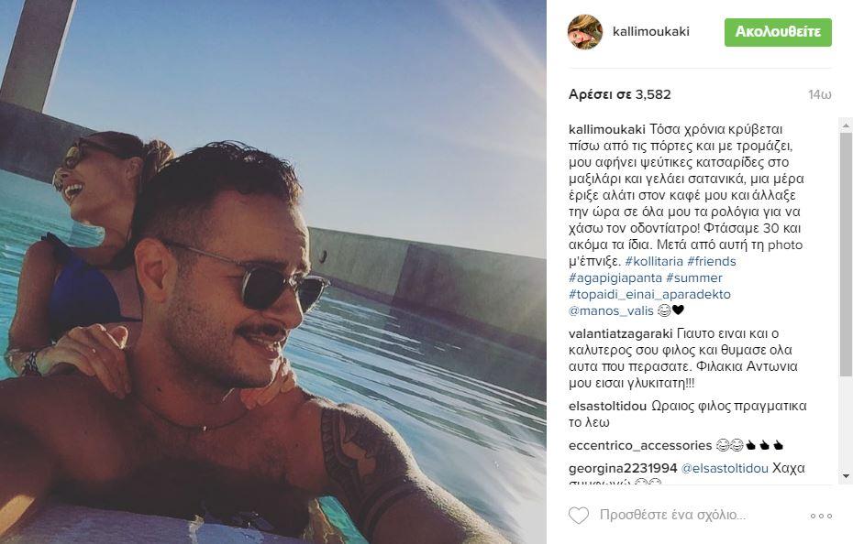Open the three-dots more options menu
Image resolution: width=853 pixels, height=544 pixels.
[821, 516]
